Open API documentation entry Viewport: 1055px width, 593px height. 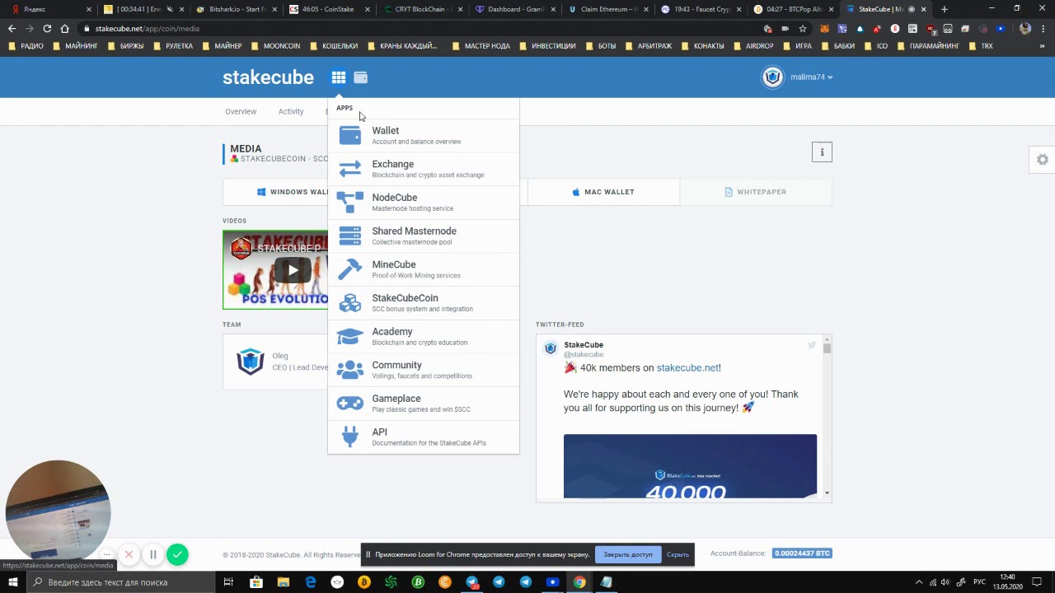tap(424, 437)
